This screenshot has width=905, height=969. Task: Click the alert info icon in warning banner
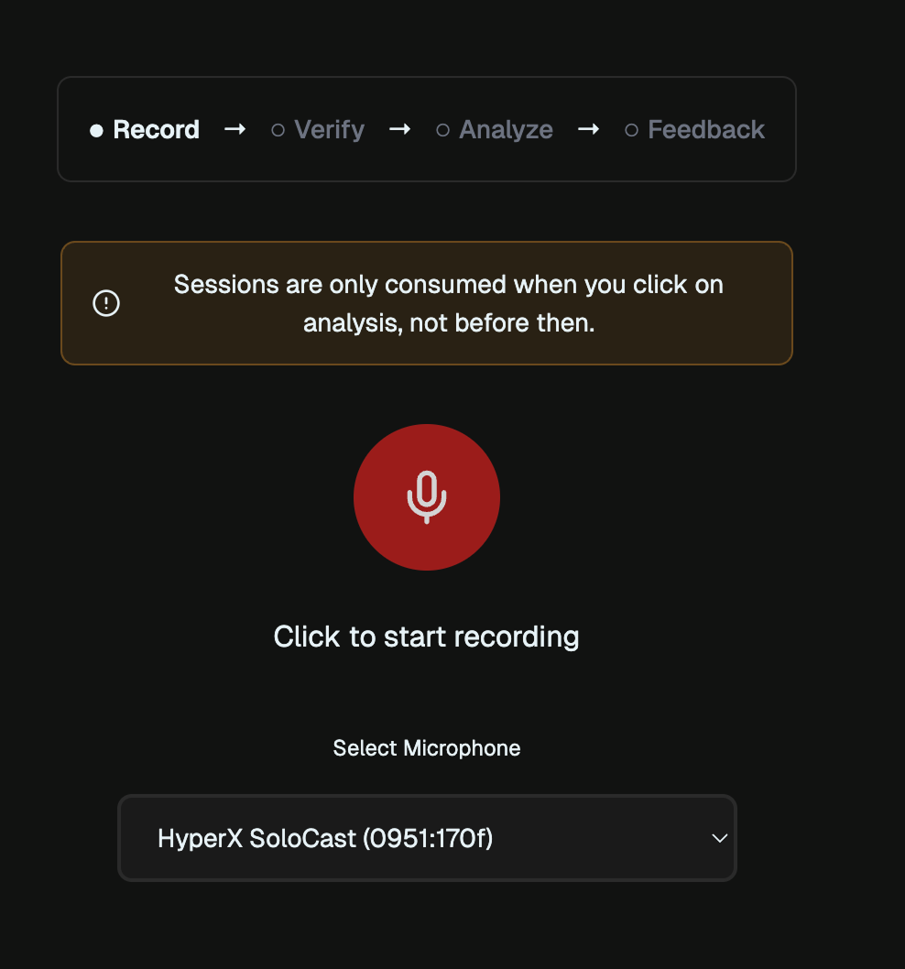tap(105, 303)
